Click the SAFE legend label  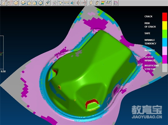[147, 33]
